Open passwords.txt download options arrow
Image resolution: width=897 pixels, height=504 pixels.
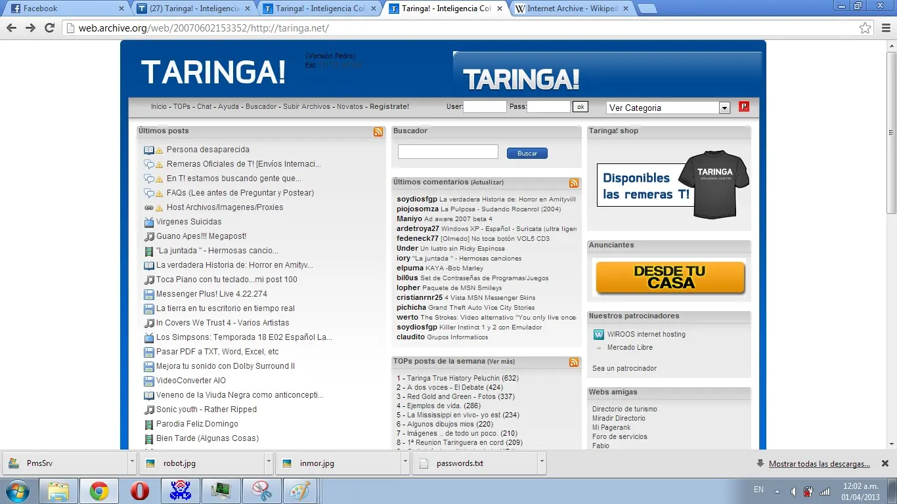click(541, 463)
